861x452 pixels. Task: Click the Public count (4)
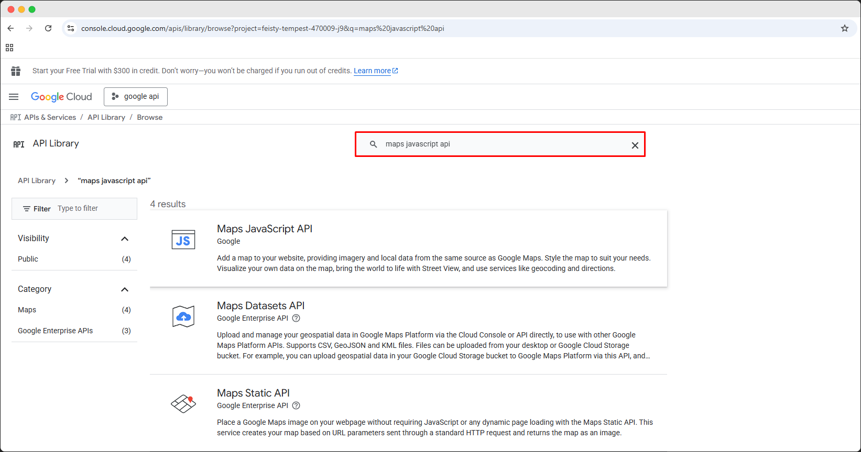(126, 259)
